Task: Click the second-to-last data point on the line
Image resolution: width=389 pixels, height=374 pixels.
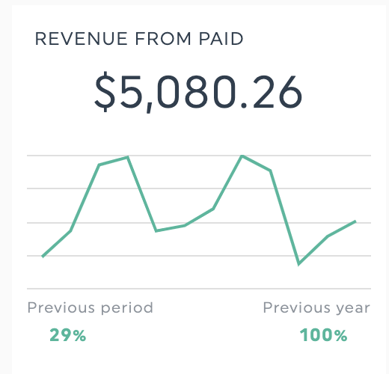Action: pos(328,236)
